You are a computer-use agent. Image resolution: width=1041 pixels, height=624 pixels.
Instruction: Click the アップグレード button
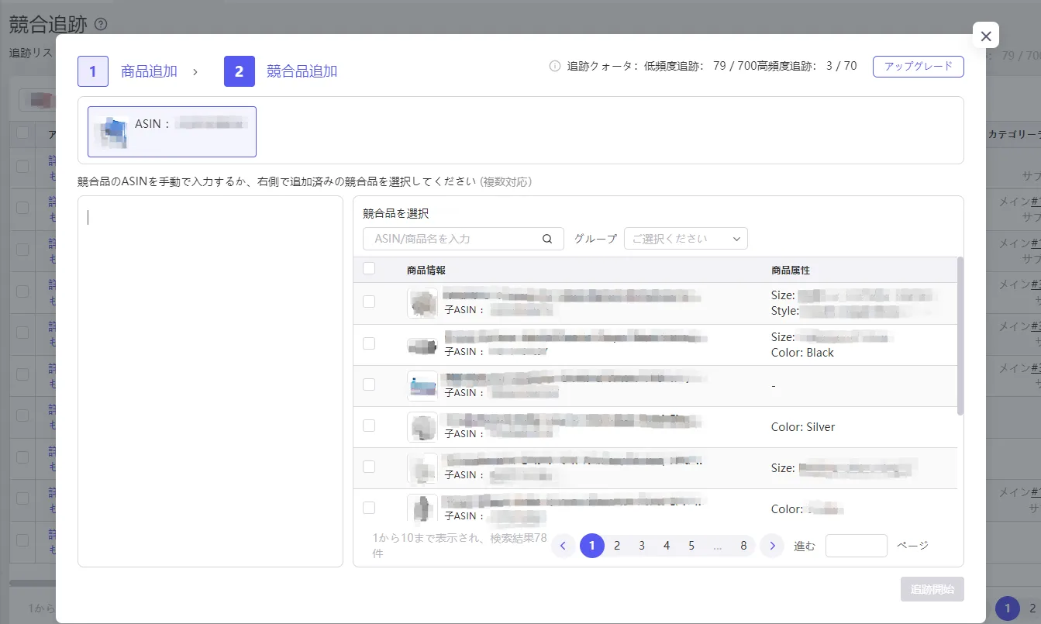[919, 66]
